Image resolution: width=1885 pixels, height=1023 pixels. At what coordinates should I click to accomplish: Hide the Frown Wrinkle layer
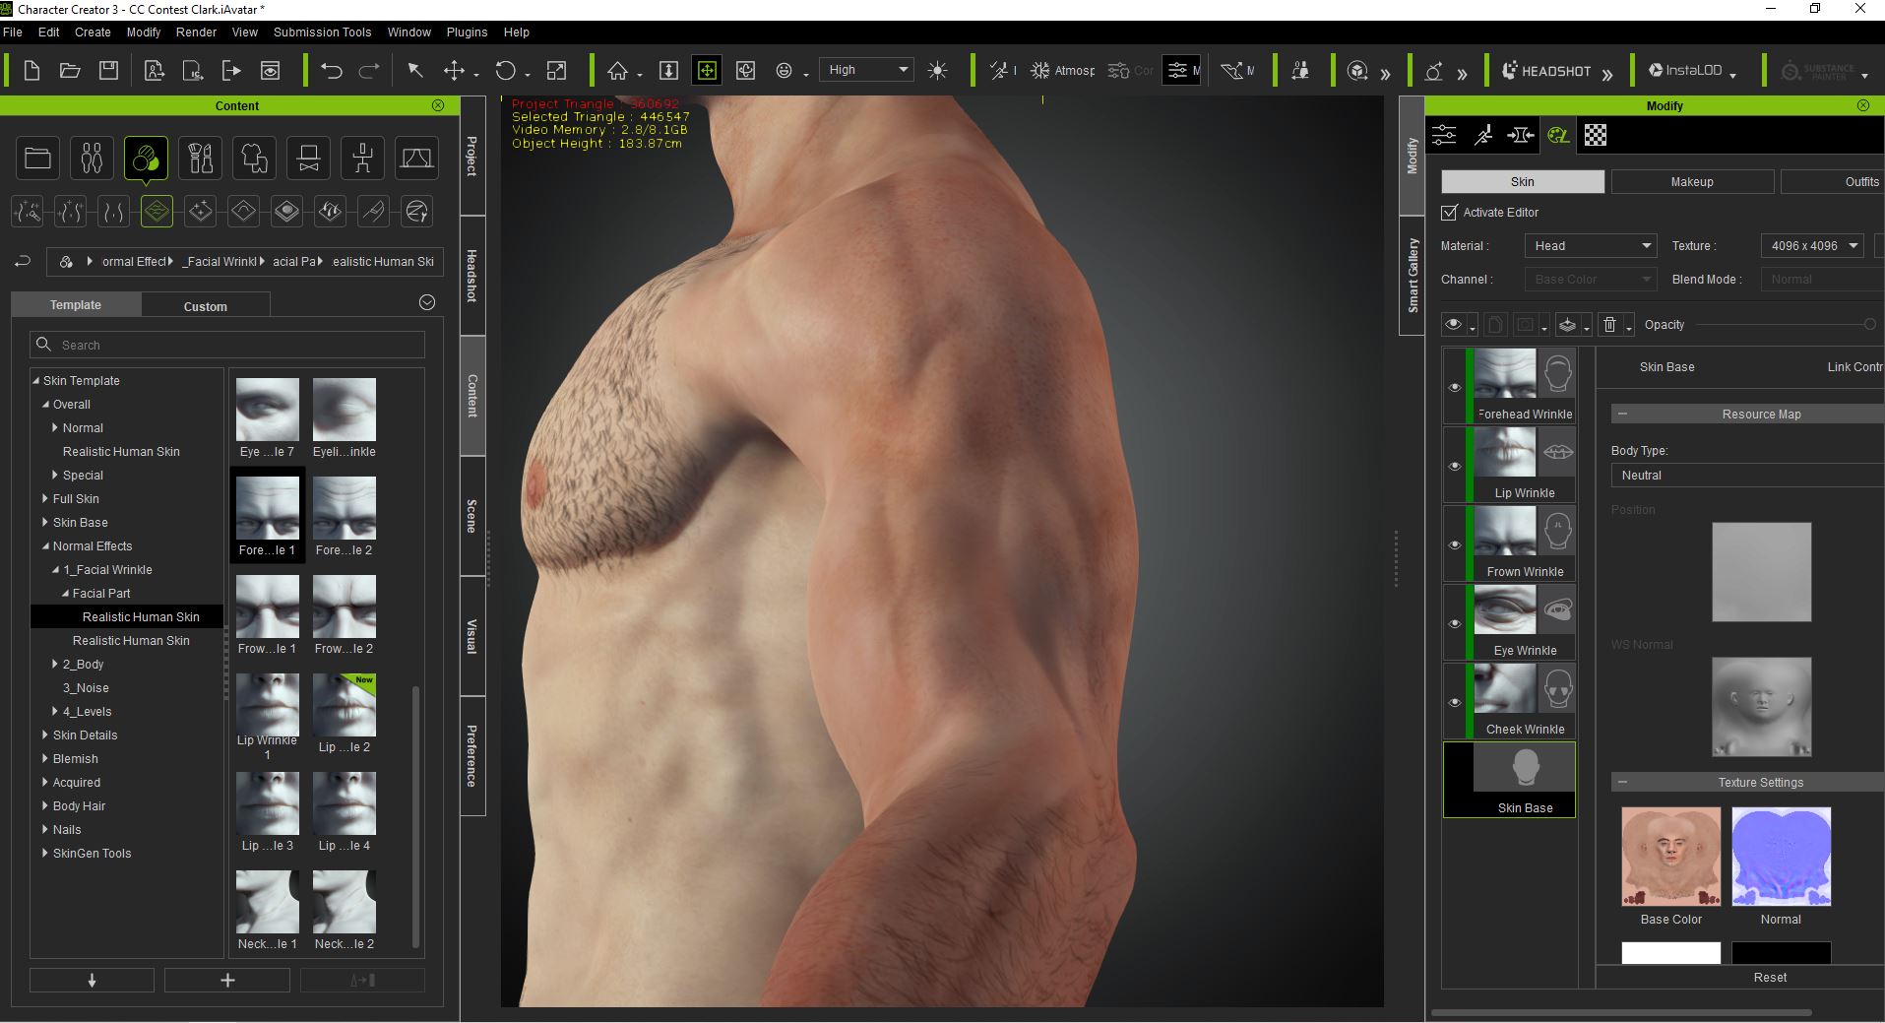point(1455,544)
